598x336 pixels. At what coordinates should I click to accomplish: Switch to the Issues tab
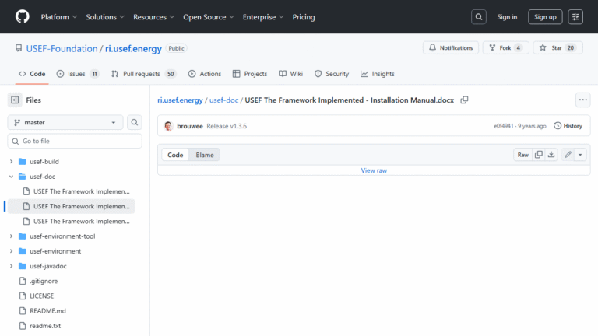[77, 74]
